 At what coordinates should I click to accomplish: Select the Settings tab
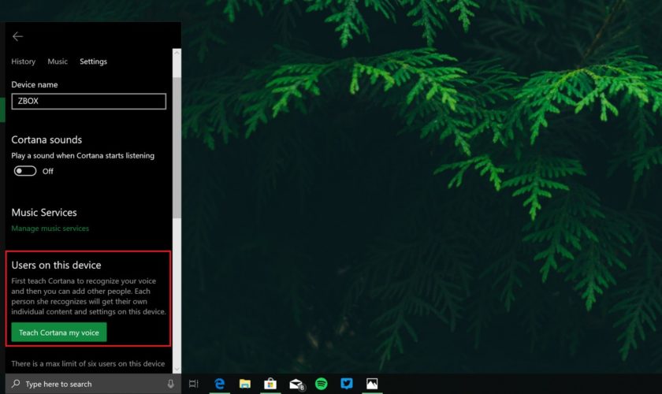click(x=93, y=61)
